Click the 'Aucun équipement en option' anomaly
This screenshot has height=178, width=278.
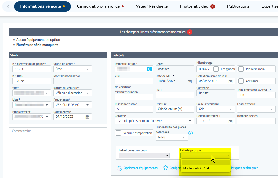(38, 40)
